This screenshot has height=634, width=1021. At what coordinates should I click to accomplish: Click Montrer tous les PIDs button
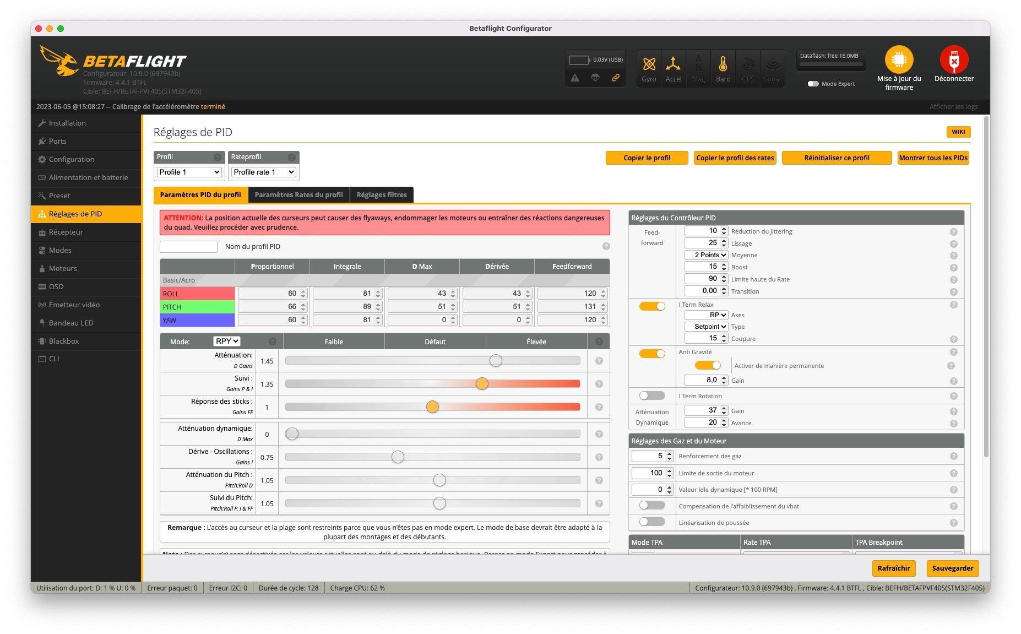tap(933, 158)
